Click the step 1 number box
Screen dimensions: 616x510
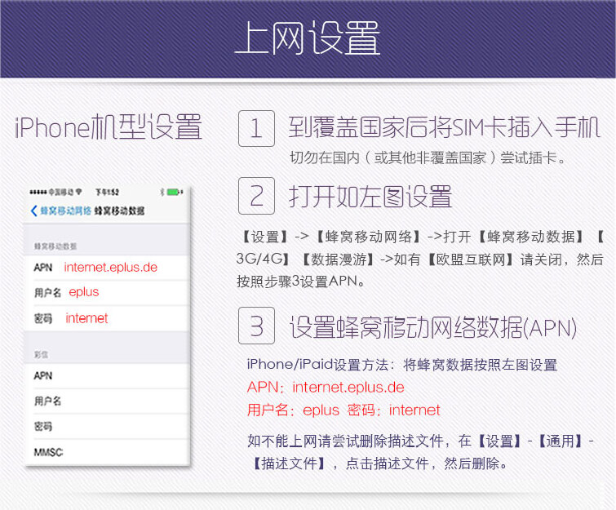pyautogui.click(x=256, y=128)
